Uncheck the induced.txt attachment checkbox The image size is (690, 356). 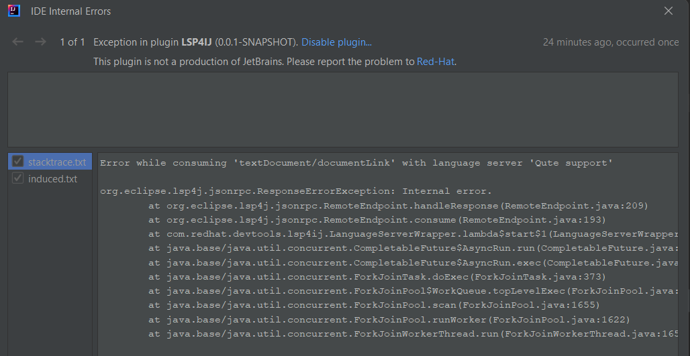point(17,178)
